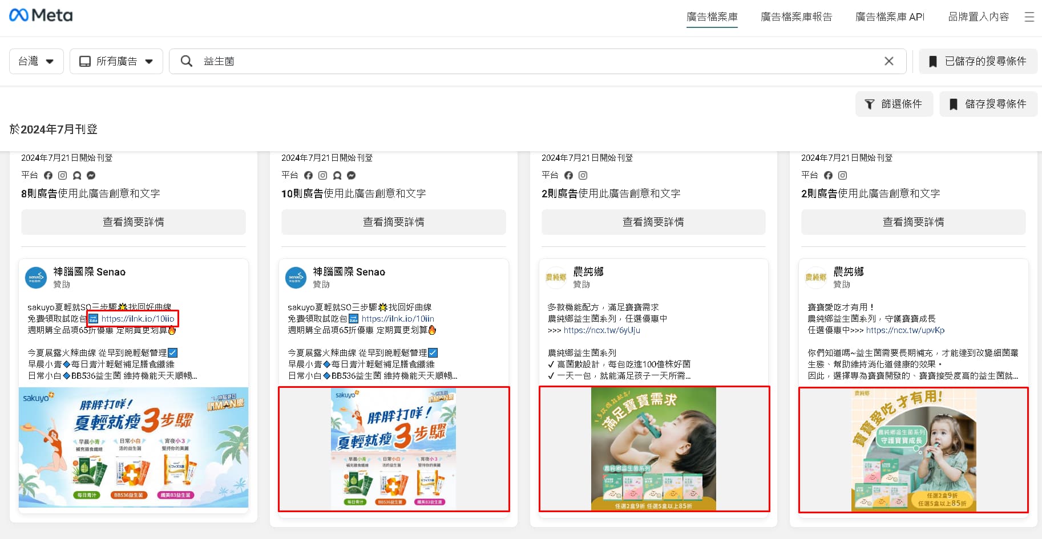The height and width of the screenshot is (539, 1042).
Task: Open link https://ncx.tw/upvKp
Action: 905,330
